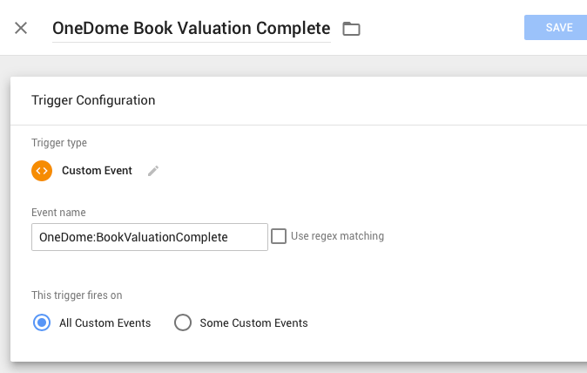Save the trigger with SAVE button
The image size is (587, 373).
pos(556,27)
